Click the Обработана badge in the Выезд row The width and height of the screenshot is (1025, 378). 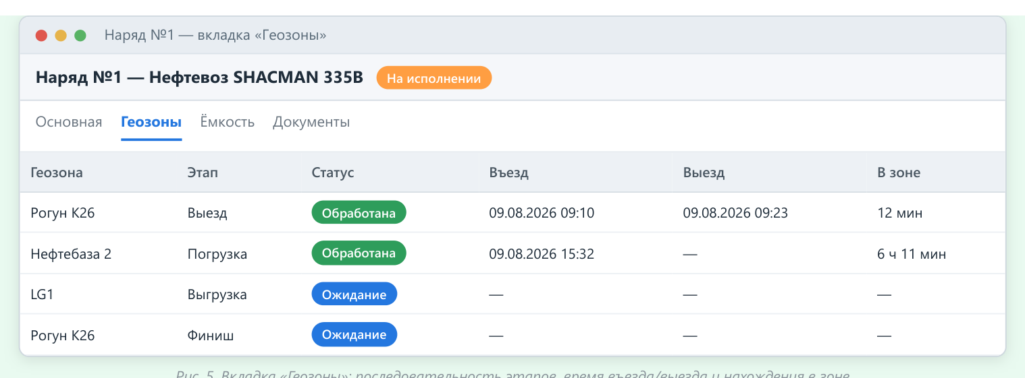[x=359, y=212]
